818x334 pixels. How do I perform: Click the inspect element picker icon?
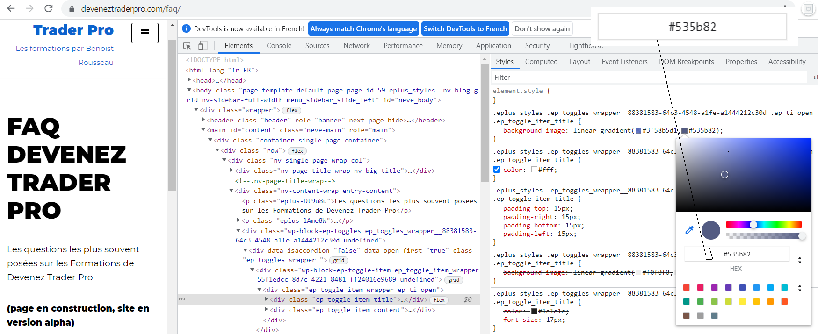[187, 46]
